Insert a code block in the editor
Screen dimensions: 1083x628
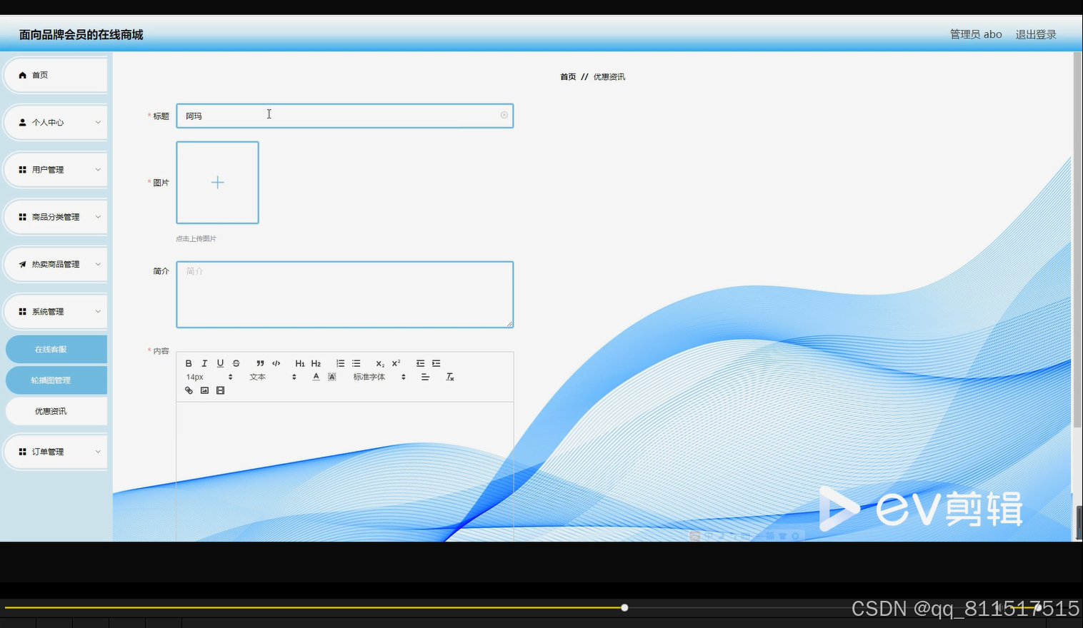click(x=276, y=363)
